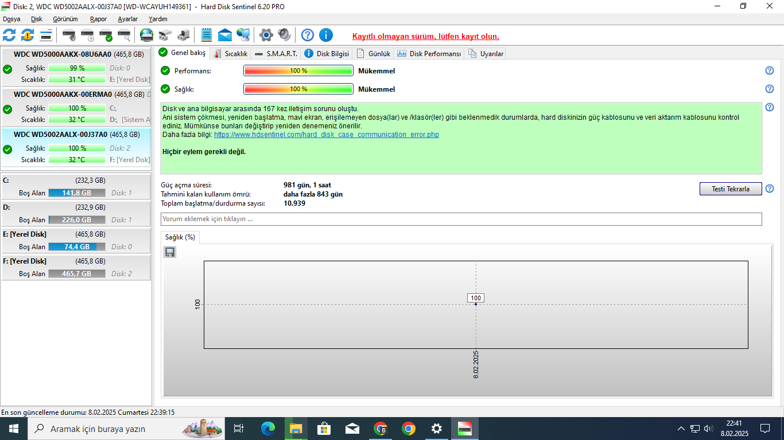Select the F: [Yerel Disk] partition
The height and width of the screenshot is (440, 784).
[x=76, y=267]
